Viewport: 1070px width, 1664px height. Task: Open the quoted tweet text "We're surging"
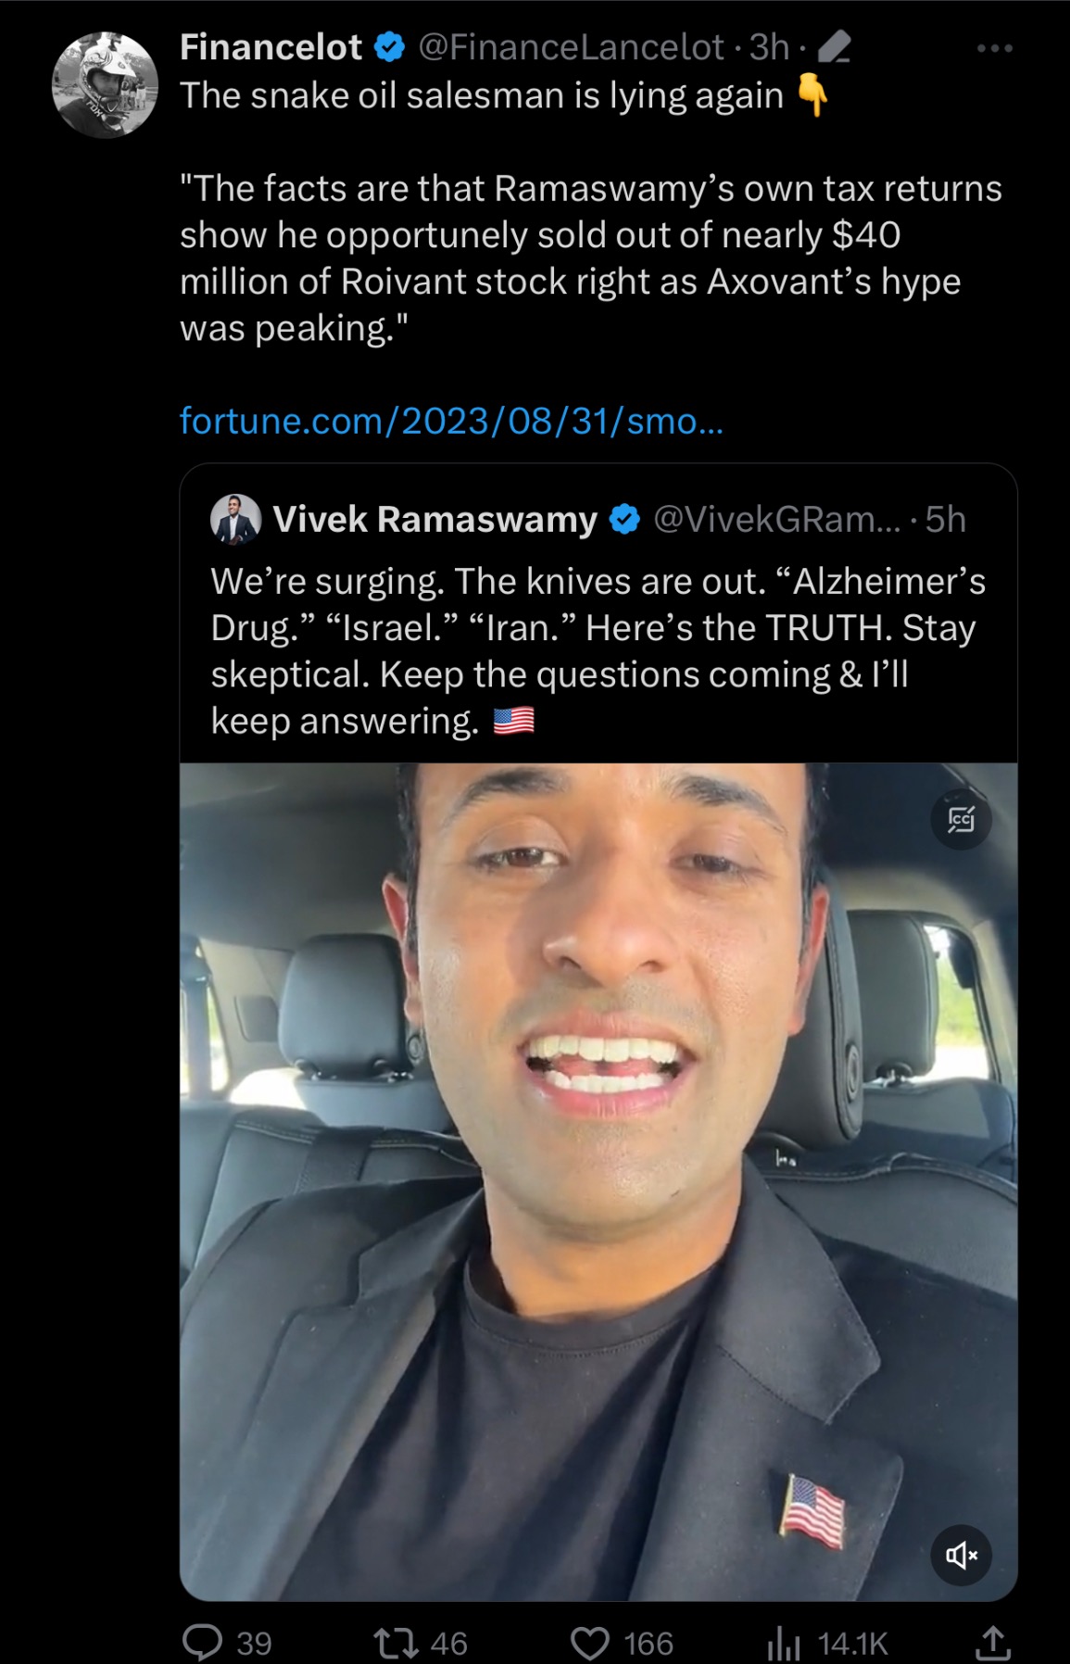(598, 650)
